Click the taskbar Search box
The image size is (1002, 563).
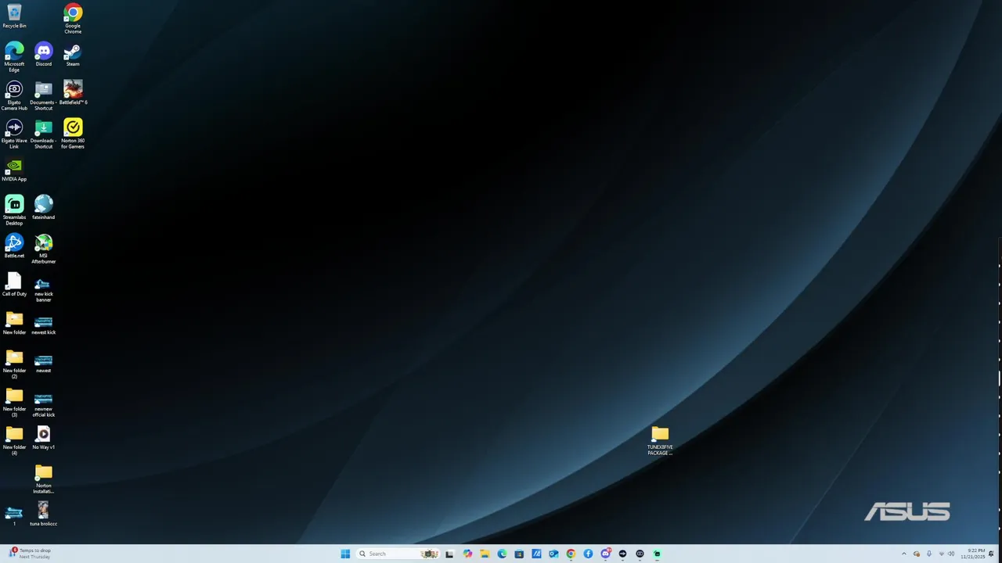(398, 554)
